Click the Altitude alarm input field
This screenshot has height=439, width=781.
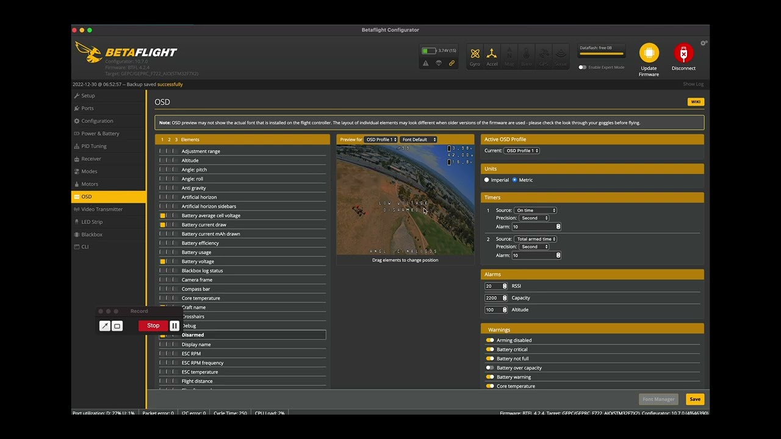[495, 310]
